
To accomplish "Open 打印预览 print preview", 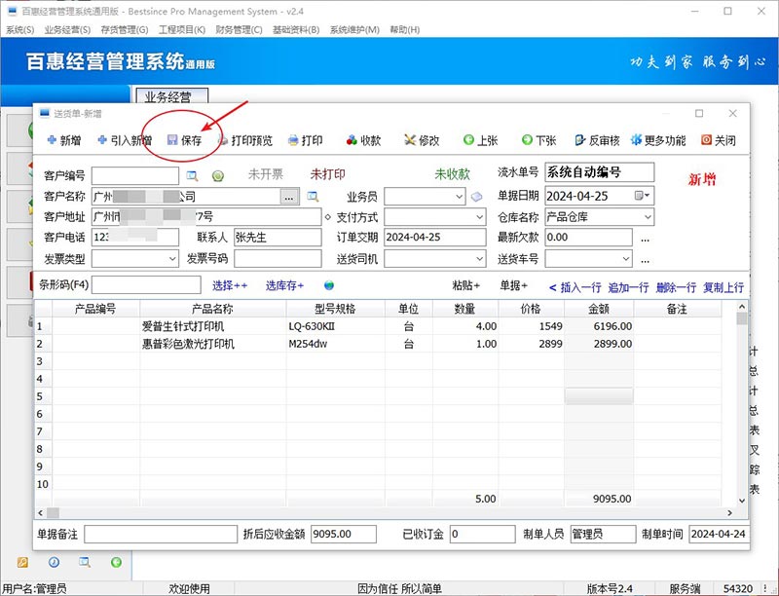I will click(x=245, y=140).
